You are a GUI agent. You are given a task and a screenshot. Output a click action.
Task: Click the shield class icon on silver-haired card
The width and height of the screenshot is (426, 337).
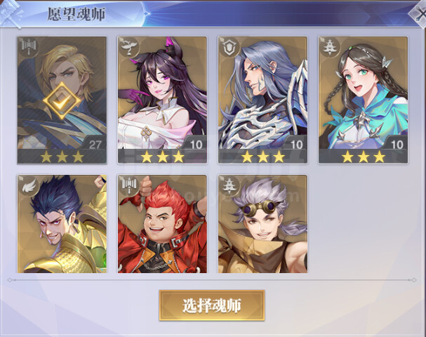pyautogui.click(x=229, y=48)
